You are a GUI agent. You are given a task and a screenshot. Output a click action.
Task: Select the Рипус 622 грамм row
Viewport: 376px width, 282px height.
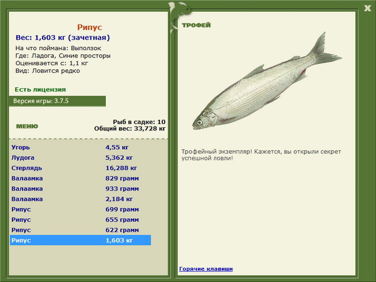[x=80, y=230]
